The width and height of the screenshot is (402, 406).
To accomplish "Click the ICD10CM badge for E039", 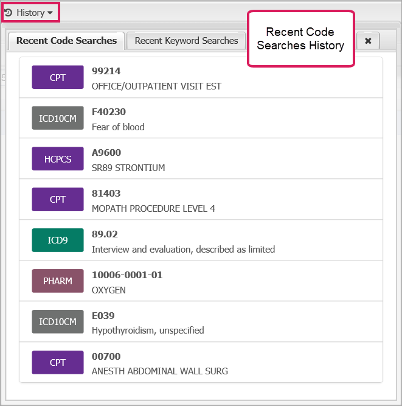I will click(58, 322).
